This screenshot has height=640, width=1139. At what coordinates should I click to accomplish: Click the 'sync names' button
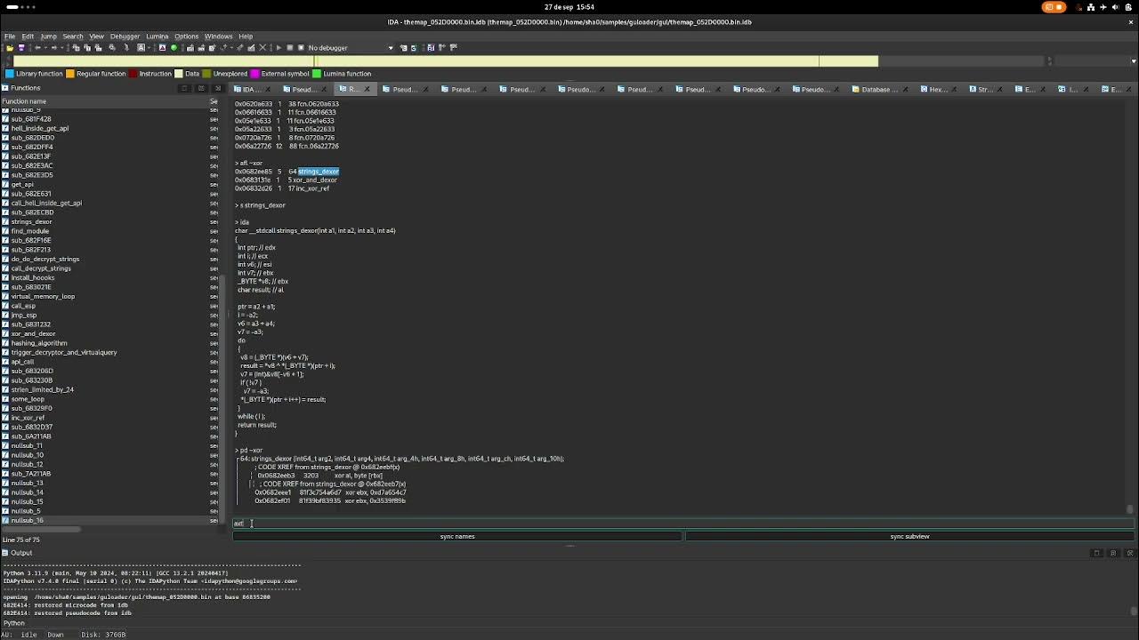click(x=457, y=536)
